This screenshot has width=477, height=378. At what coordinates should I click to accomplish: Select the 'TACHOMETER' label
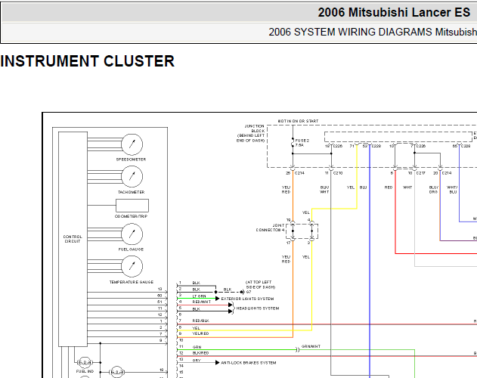(x=132, y=192)
